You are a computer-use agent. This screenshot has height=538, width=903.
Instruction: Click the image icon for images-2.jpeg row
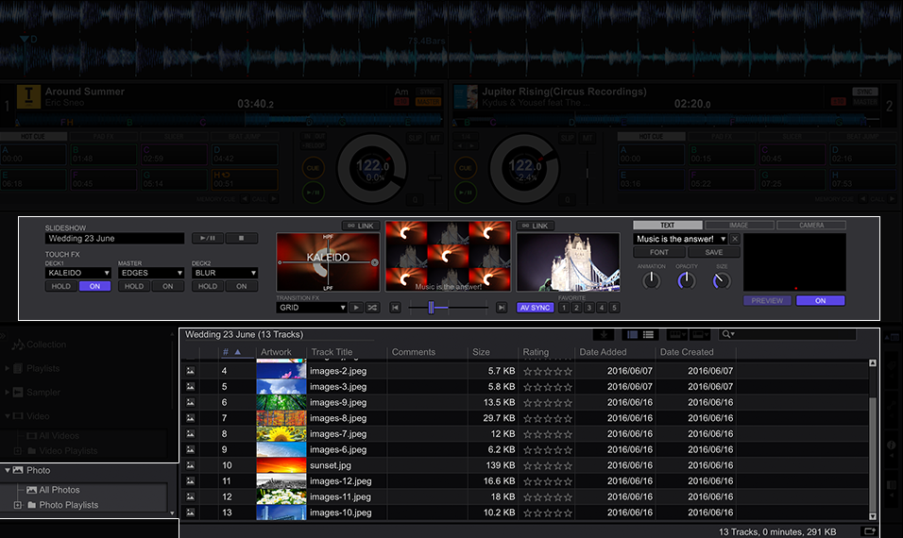point(191,371)
